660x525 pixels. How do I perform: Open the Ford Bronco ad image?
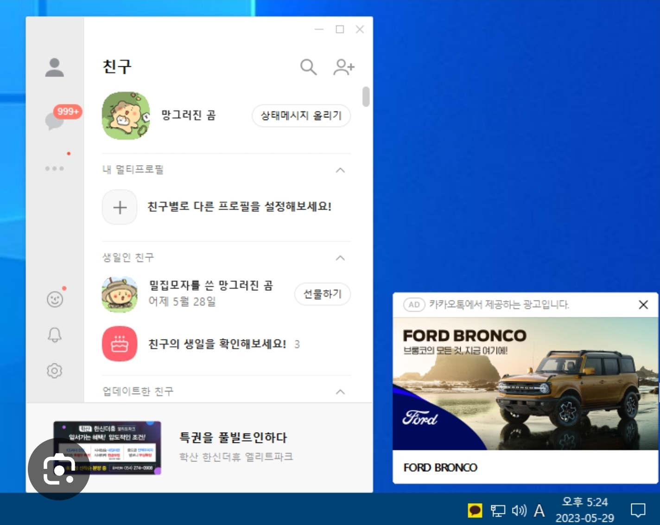(526, 384)
